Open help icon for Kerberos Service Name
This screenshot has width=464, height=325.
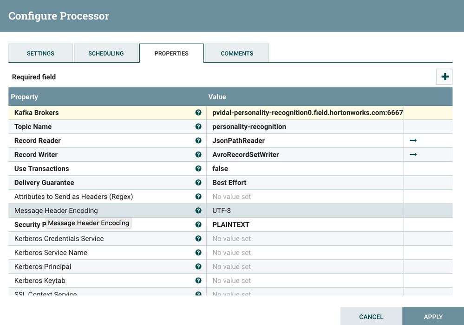point(198,253)
